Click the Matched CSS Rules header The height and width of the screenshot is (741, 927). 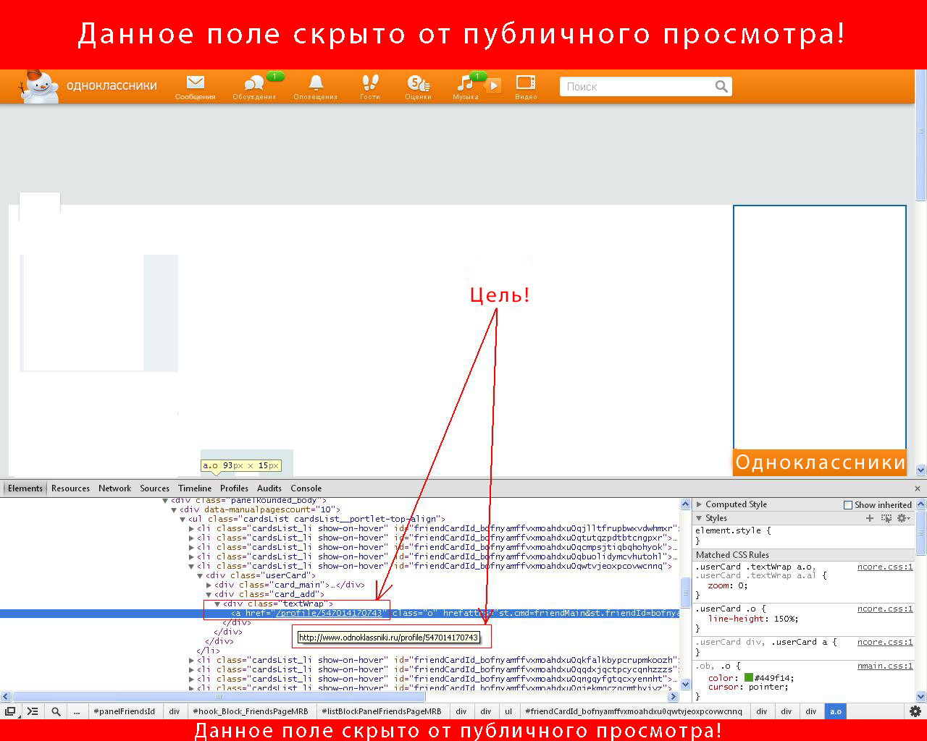[732, 554]
